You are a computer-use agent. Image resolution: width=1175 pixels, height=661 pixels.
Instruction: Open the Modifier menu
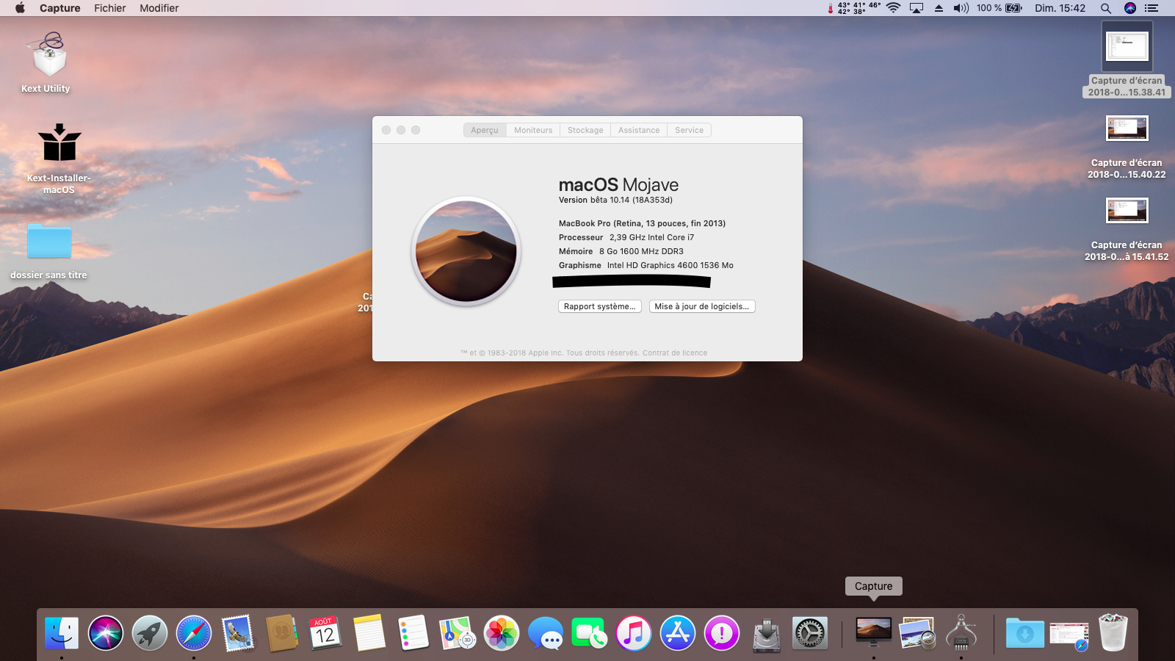(x=159, y=8)
